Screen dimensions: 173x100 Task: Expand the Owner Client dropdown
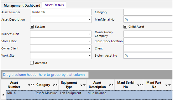[90, 49]
